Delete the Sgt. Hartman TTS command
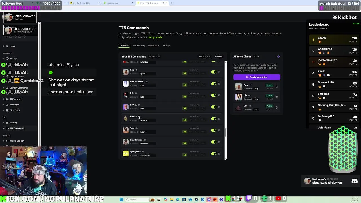The image size is (361, 203). (219, 142)
